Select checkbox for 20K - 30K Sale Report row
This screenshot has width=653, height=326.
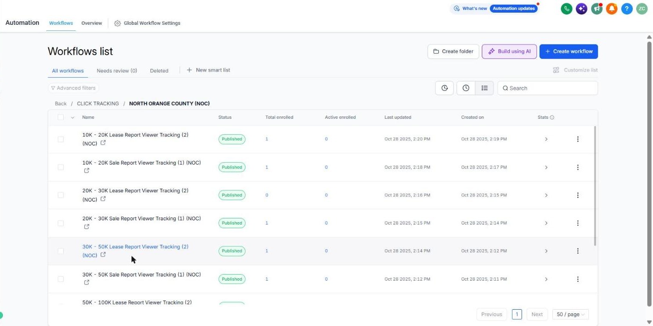coord(61,223)
